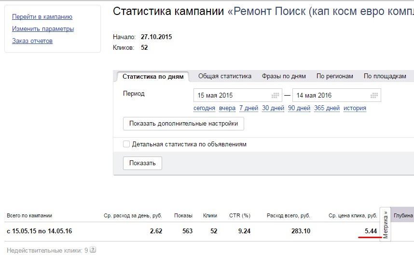Click the start date field 15 мая 2015
This screenshot has width=414, height=256.
click(232, 95)
